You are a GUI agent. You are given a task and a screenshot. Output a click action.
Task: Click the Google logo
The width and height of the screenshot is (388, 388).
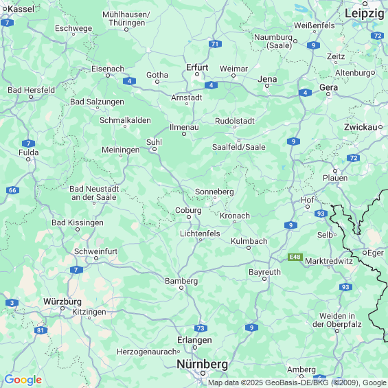(x=23, y=380)
